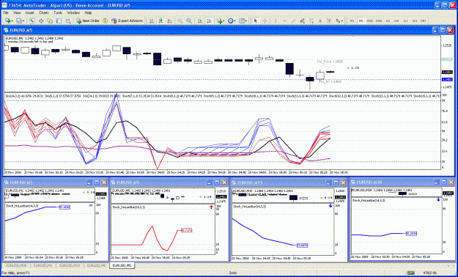Show the Navigator panel icon
Image resolution: width=458 pixels, height=277 pixels.
50,21
